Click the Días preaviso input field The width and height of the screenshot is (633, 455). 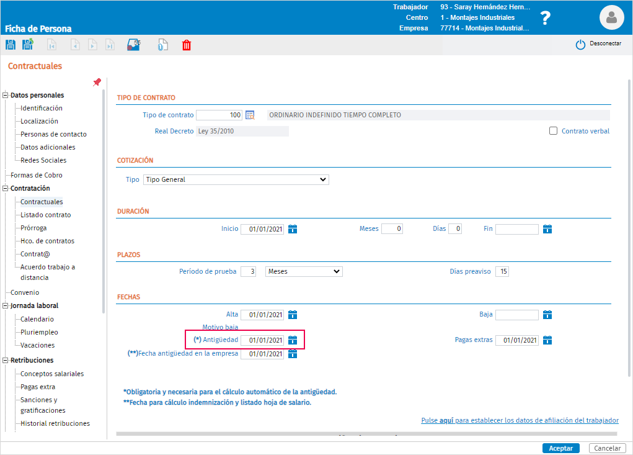click(x=502, y=271)
